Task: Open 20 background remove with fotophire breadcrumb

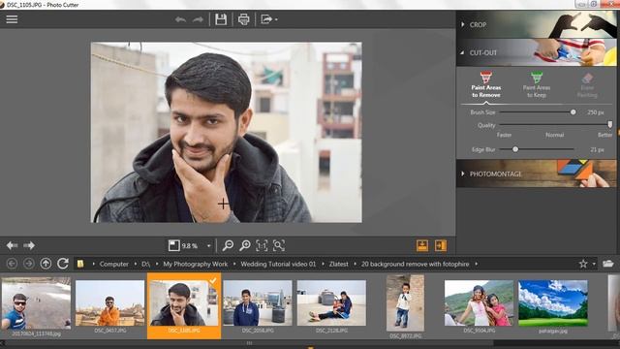Action: coord(416,264)
